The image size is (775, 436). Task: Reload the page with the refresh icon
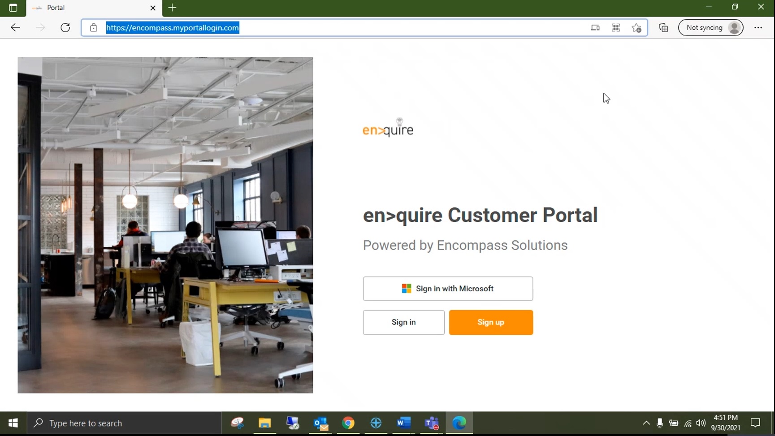(x=65, y=28)
